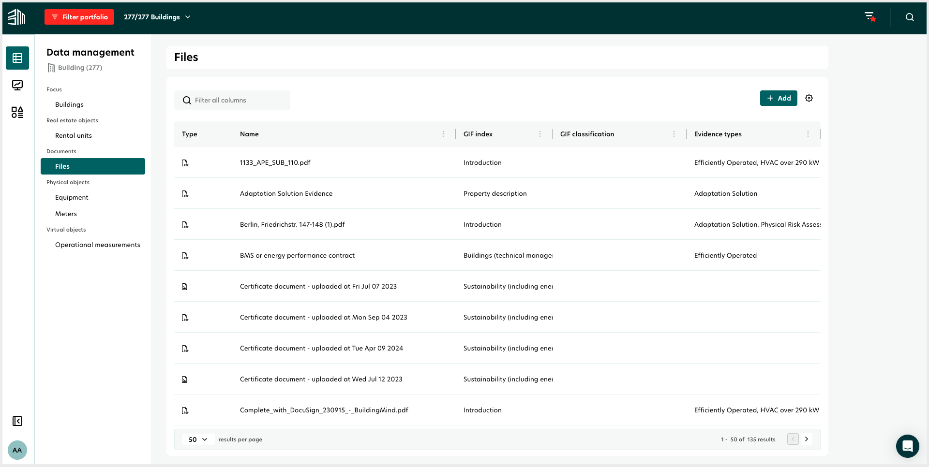Click Property description GIF index cell

(495, 193)
